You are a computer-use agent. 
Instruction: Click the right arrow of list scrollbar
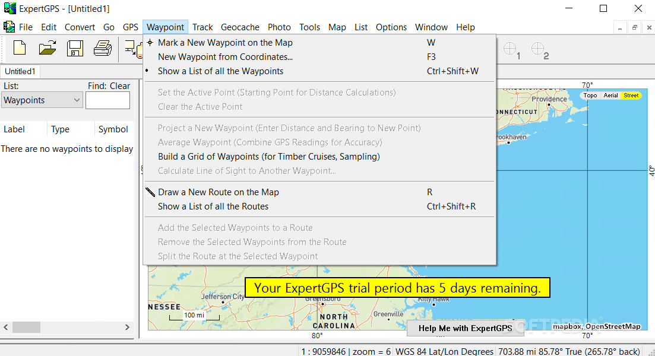(x=127, y=327)
